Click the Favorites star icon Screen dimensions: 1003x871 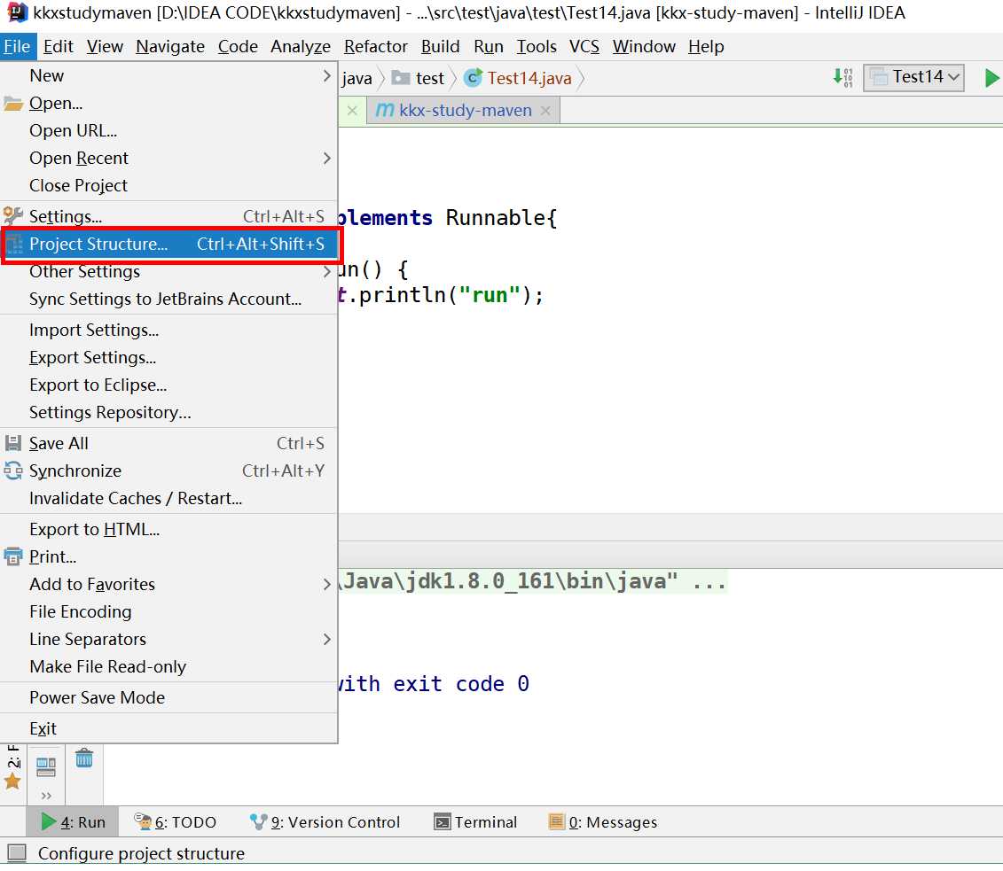pyautogui.click(x=12, y=781)
